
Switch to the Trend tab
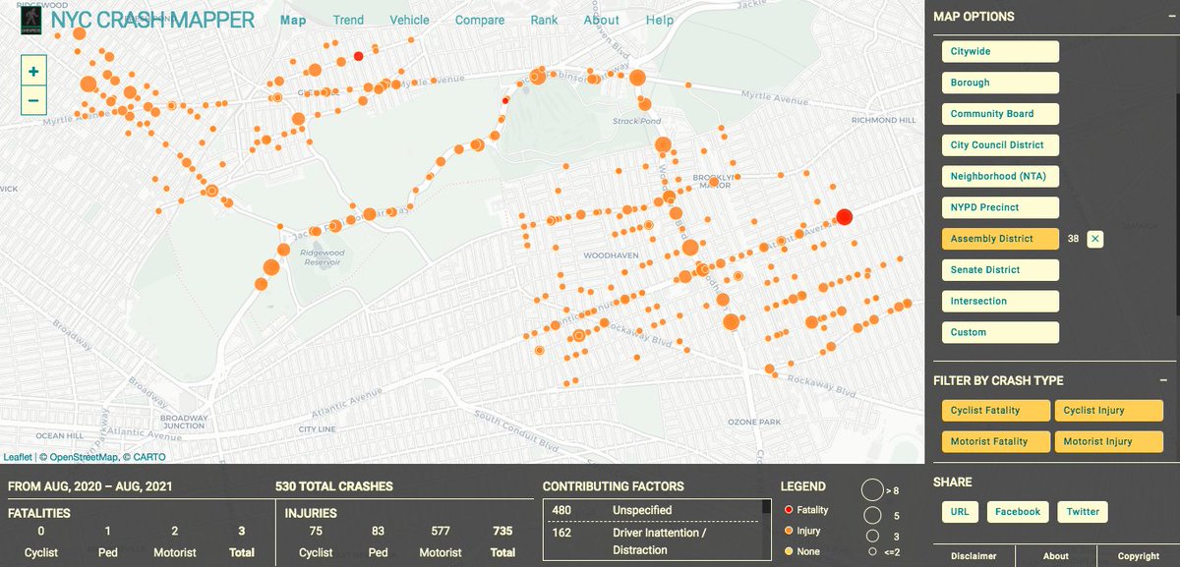(348, 20)
